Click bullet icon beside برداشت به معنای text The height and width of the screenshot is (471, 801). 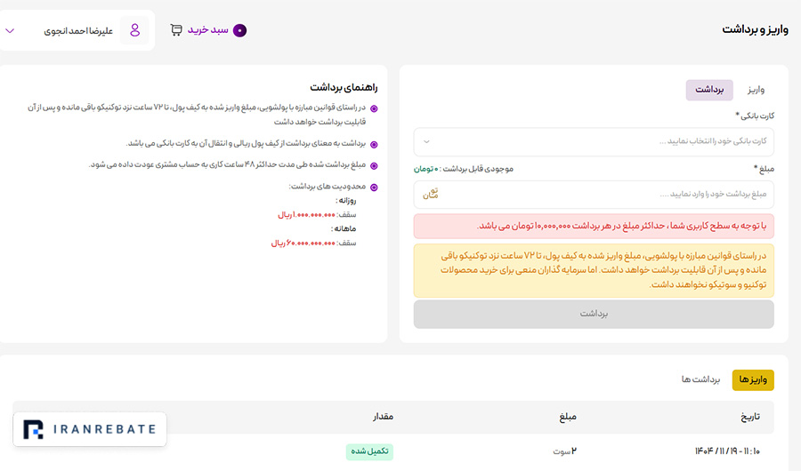(374, 145)
